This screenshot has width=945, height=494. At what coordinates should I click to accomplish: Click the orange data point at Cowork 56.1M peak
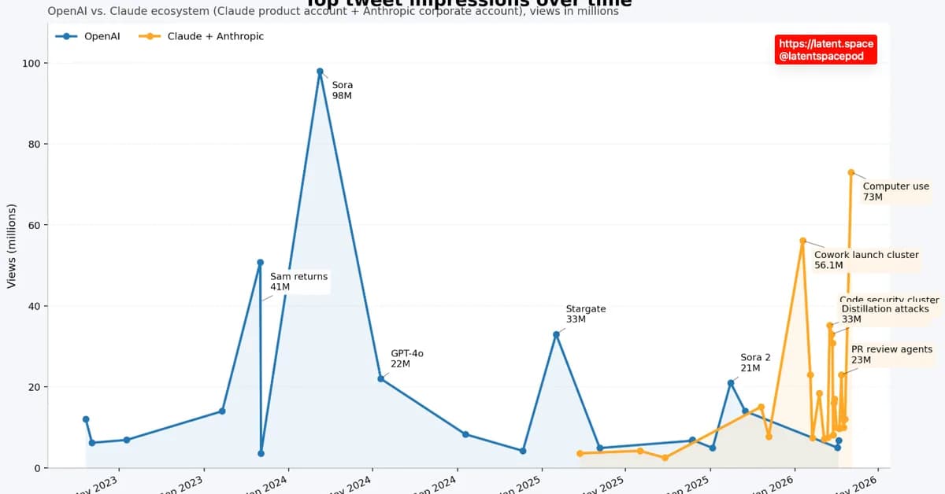(x=802, y=241)
